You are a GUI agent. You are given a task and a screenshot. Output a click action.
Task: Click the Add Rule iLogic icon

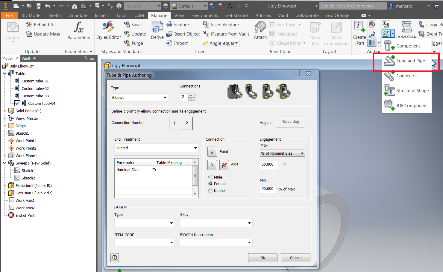[x=406, y=27]
